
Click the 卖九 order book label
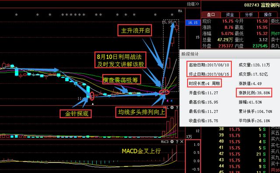pos(275,46)
